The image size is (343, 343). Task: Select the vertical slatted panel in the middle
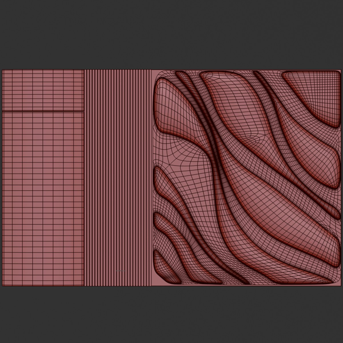(x=117, y=177)
